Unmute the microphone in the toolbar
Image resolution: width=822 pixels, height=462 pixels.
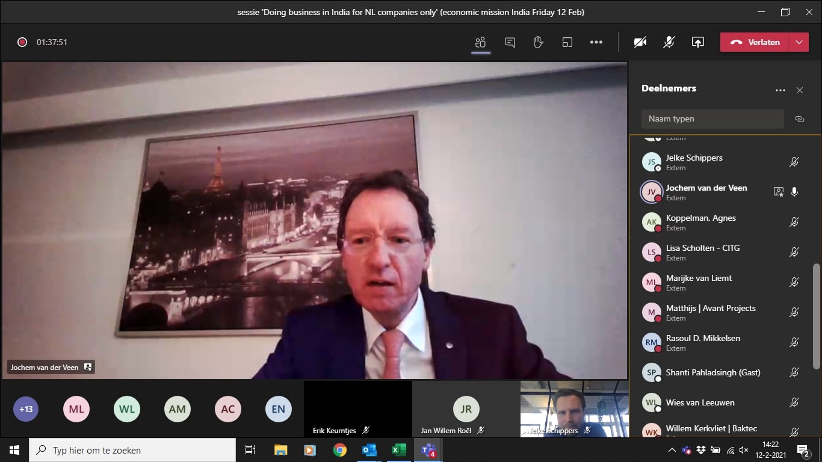[x=669, y=42]
